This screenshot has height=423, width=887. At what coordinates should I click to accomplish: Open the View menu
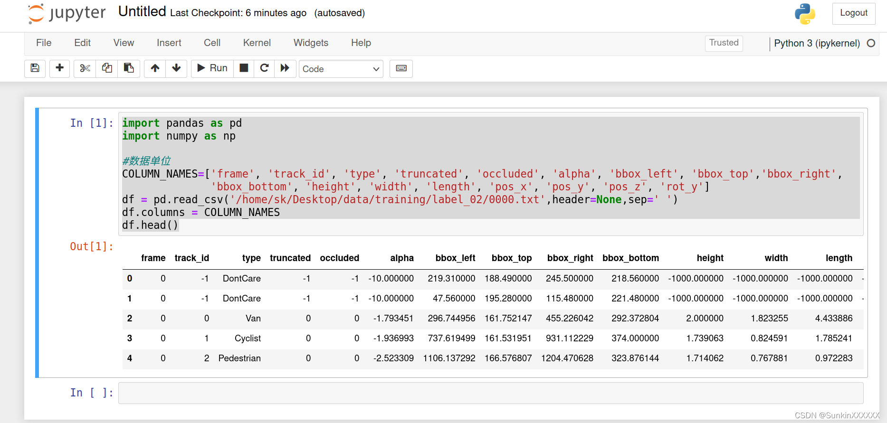click(124, 43)
